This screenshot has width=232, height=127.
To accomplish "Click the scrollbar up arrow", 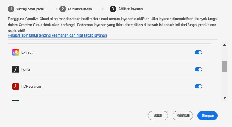I will pyautogui.click(x=224, y=45).
